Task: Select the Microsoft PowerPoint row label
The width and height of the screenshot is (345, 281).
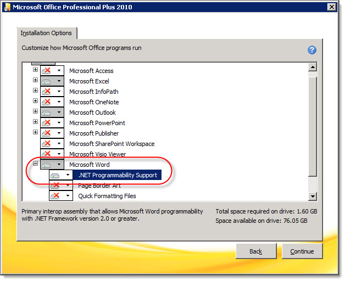Action: 97,123
